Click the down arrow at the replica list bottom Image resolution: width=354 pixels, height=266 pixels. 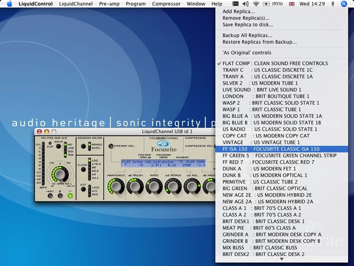pos(281,259)
